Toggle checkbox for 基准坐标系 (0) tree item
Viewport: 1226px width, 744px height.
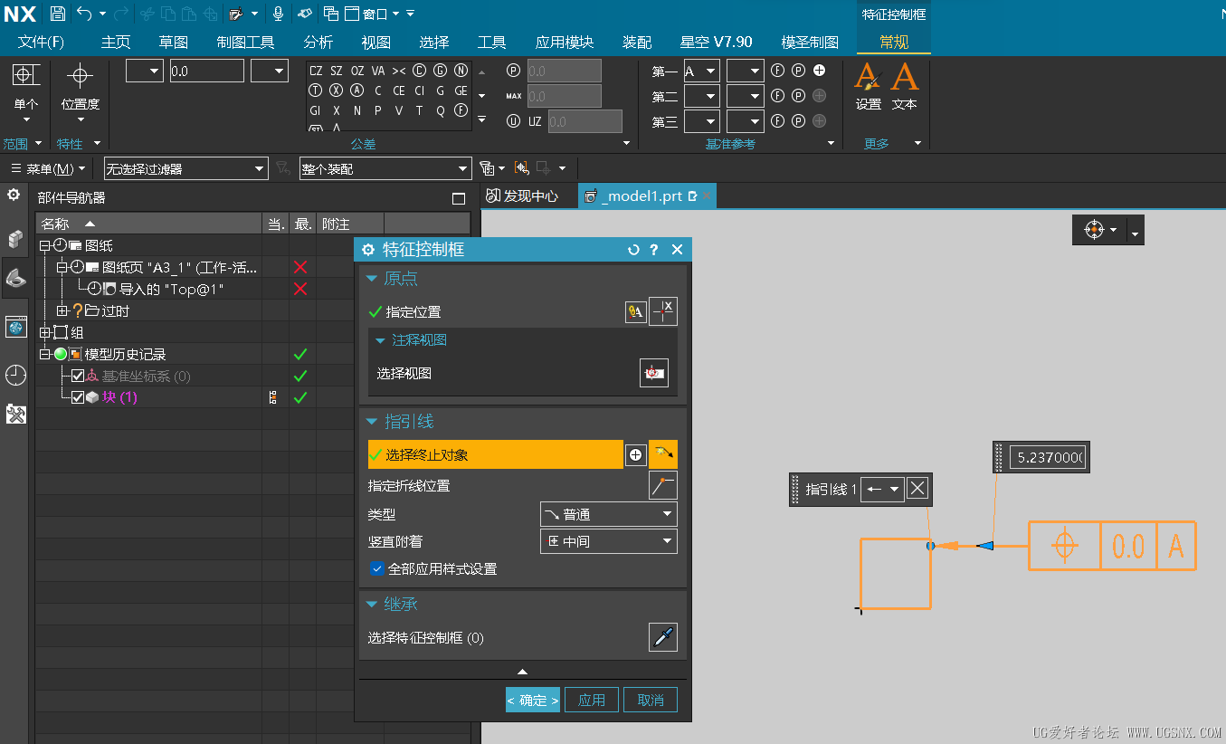click(x=78, y=376)
